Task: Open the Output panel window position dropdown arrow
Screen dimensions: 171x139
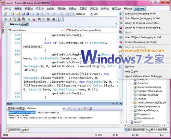Action: (113, 104)
